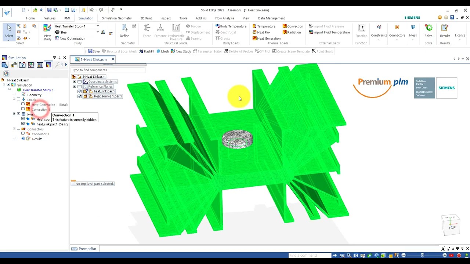Viewport: 470px width, 264px height.
Task: Toggle the Reference Planes checkbox
Action: click(x=79, y=87)
